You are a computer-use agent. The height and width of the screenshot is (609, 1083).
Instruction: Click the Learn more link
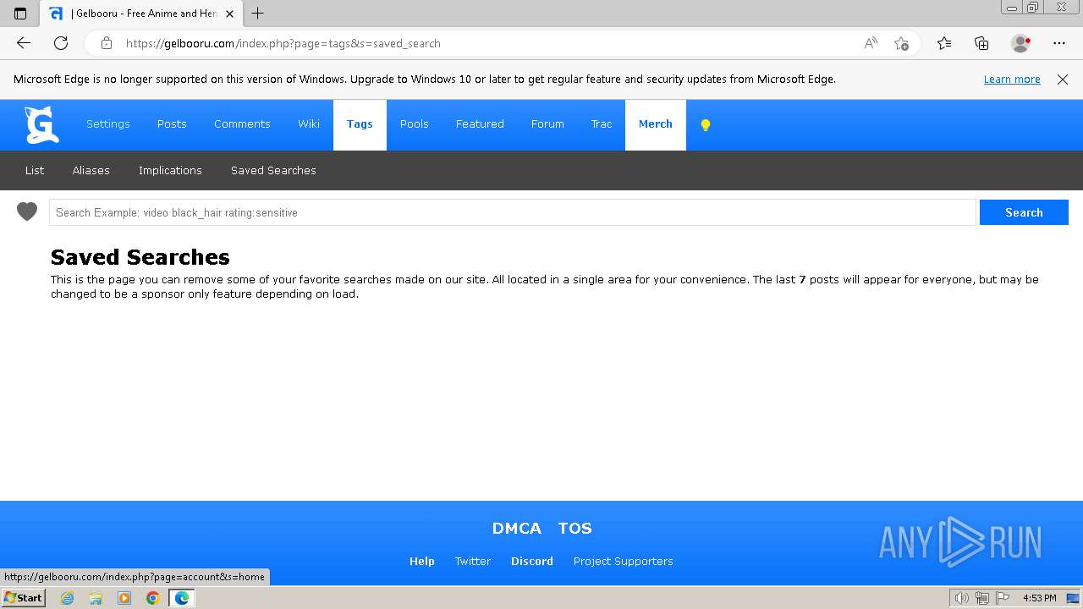[x=1012, y=80]
